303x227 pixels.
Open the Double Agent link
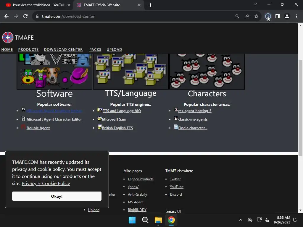coord(38,128)
